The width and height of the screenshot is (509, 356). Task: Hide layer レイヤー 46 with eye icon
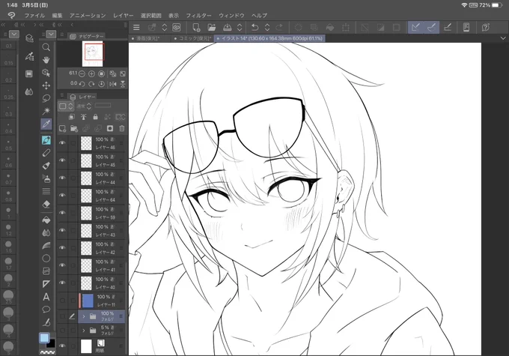click(x=62, y=142)
